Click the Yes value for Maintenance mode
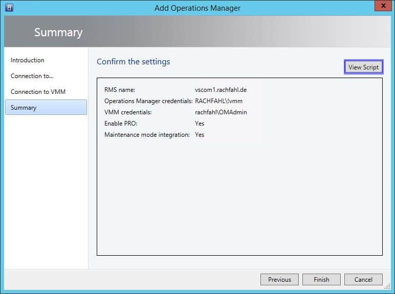 pyautogui.click(x=200, y=135)
